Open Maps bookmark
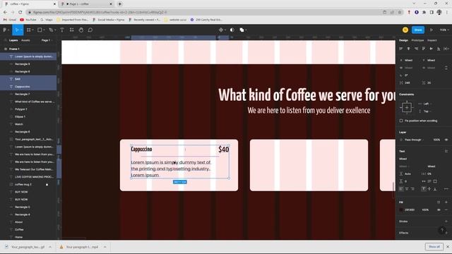The height and width of the screenshot is (254, 452). 47,20
